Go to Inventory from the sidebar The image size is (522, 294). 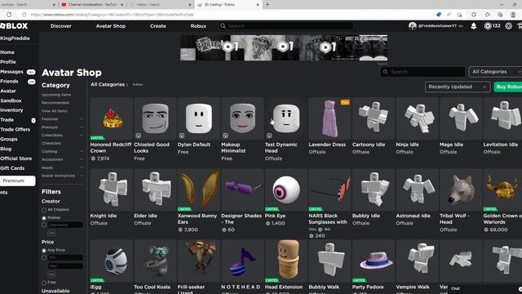click(11, 110)
